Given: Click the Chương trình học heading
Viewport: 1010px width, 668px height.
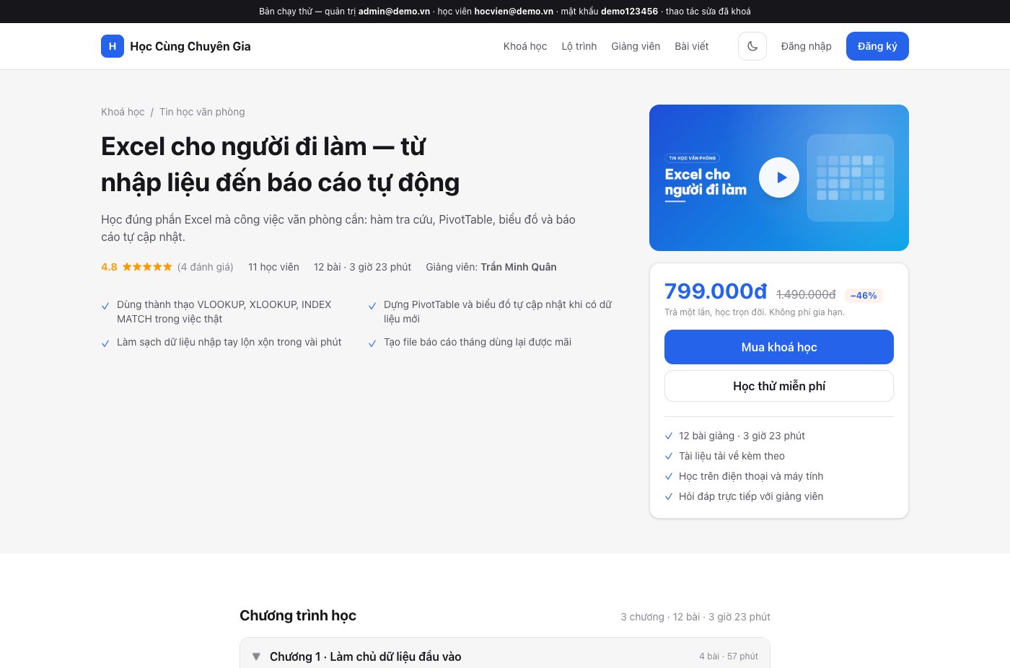Looking at the screenshot, I should pos(298,615).
